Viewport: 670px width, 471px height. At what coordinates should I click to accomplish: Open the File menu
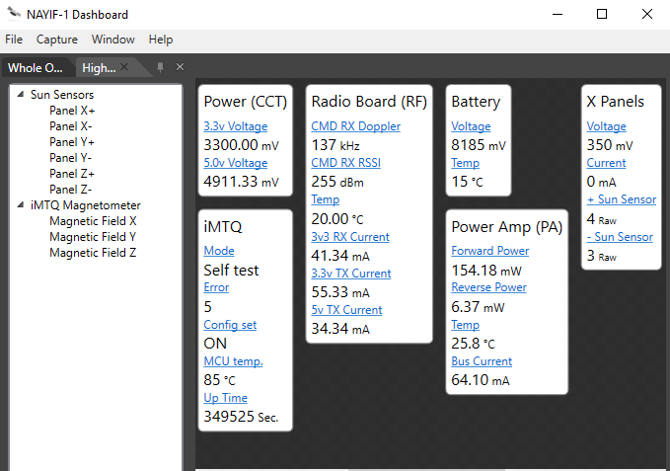[x=14, y=39]
